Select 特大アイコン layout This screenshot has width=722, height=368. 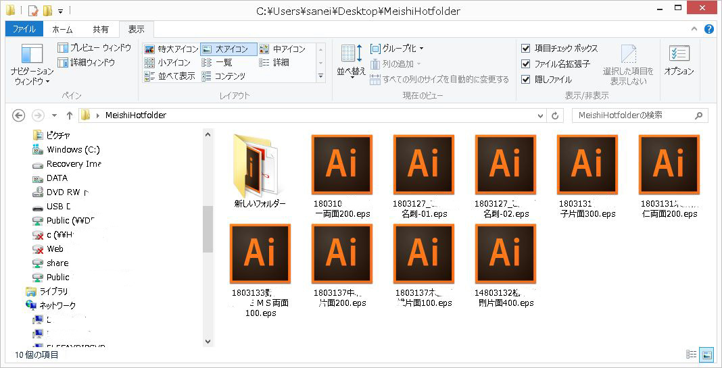[171, 49]
